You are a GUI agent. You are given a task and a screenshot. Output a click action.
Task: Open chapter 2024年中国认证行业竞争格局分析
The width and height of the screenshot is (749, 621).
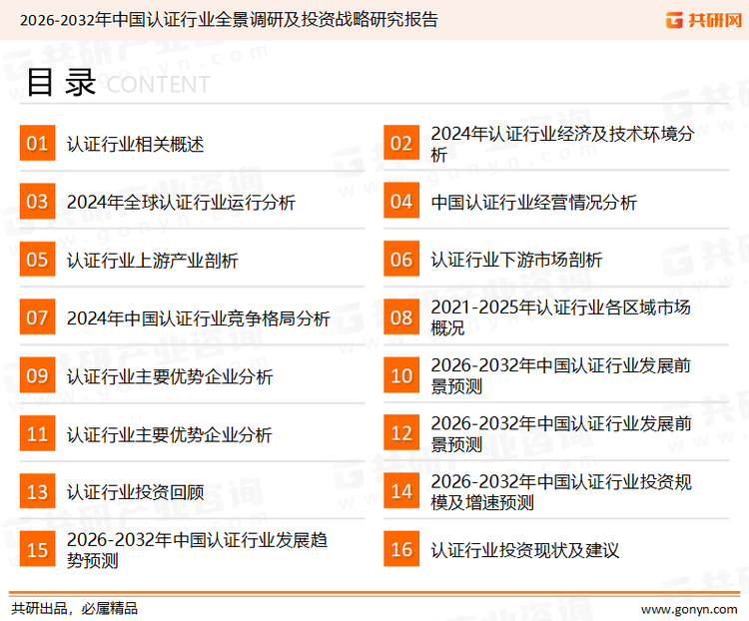click(199, 318)
